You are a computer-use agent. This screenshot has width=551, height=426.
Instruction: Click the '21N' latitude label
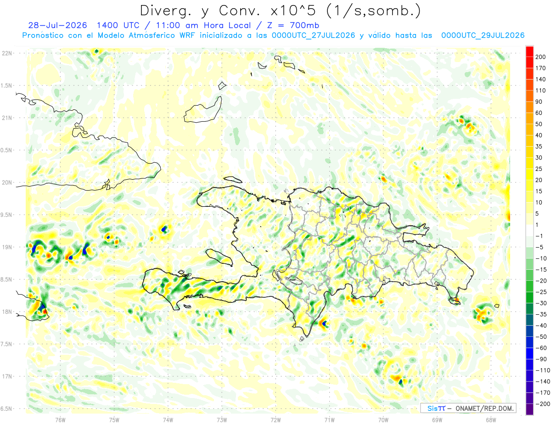(6, 118)
